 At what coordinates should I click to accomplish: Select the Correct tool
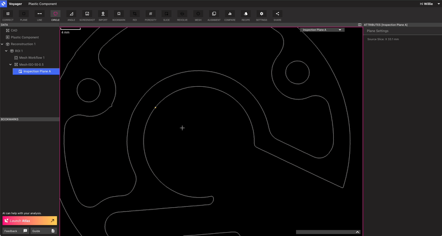click(8, 16)
